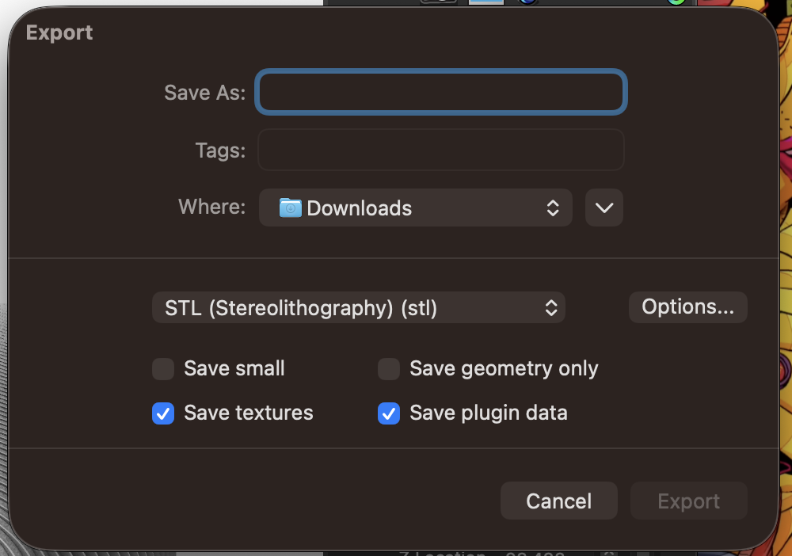Click the "Save geometry only" label text
This screenshot has width=792, height=556.
pyautogui.click(x=504, y=369)
